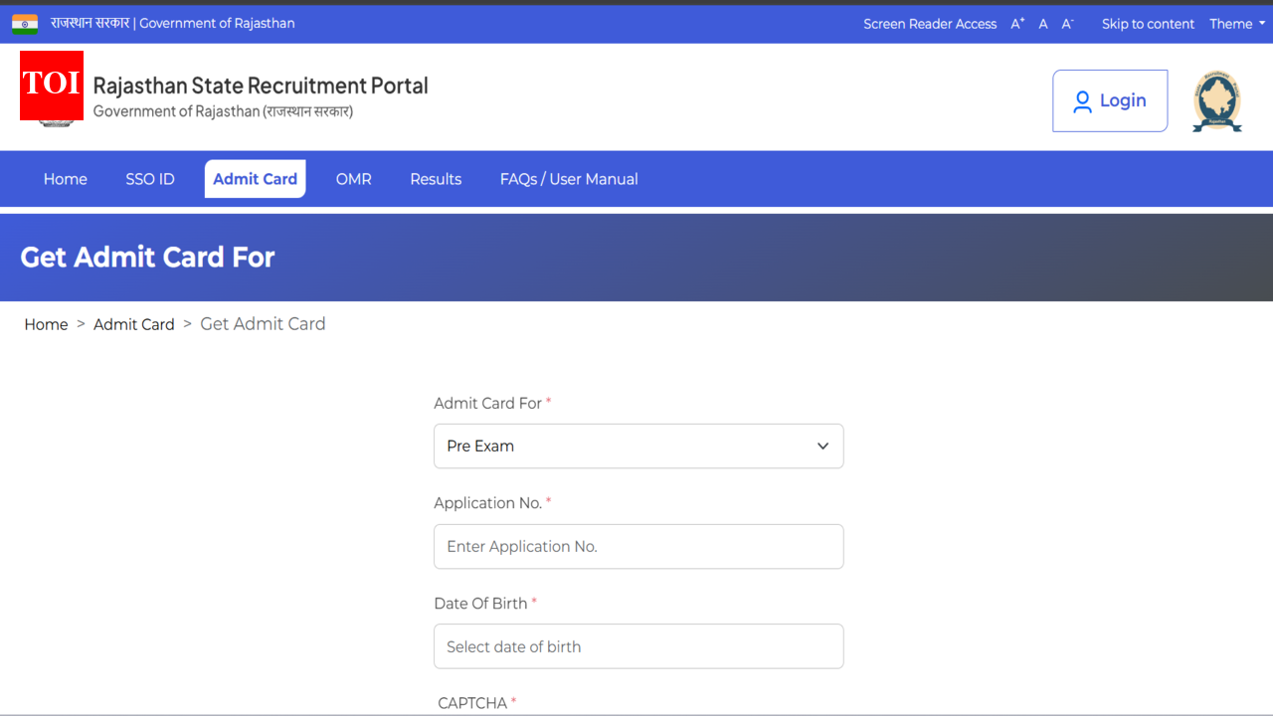This screenshot has width=1273, height=716.
Task: Open the Results tab
Action: point(436,179)
